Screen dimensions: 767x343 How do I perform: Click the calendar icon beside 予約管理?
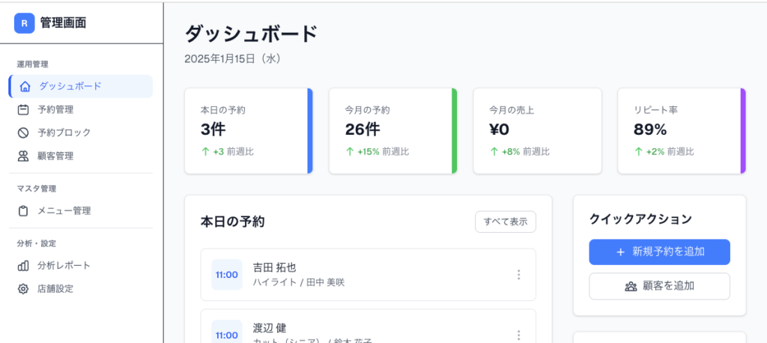23,109
